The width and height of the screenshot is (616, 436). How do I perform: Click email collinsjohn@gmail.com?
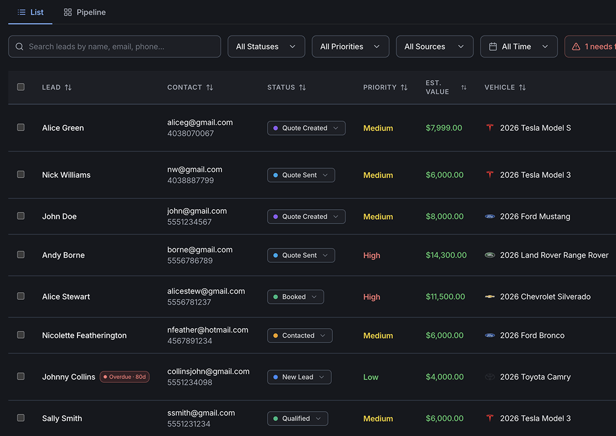coord(208,372)
